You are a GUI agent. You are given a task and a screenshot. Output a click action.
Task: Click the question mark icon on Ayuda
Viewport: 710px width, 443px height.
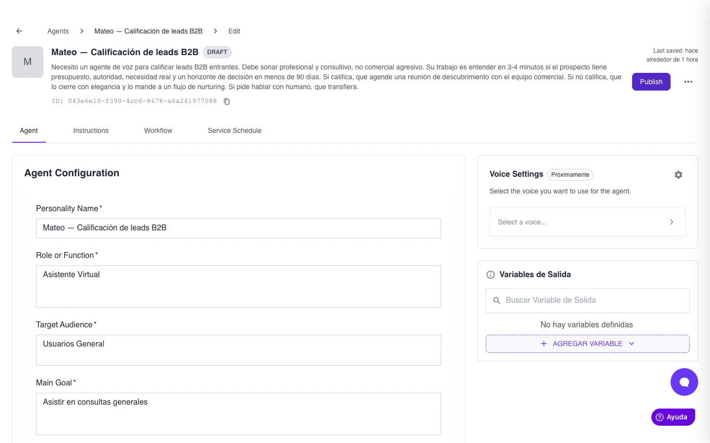659,417
